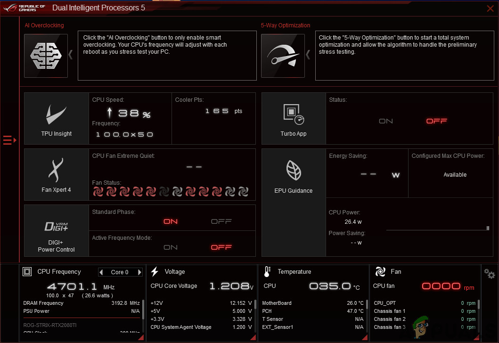Open DIGI+ Power Control panel
This screenshot has width=499, height=343.
pyautogui.click(x=57, y=231)
